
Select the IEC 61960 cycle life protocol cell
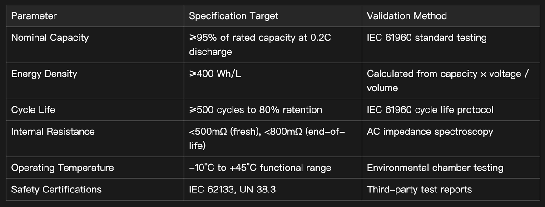click(430, 110)
